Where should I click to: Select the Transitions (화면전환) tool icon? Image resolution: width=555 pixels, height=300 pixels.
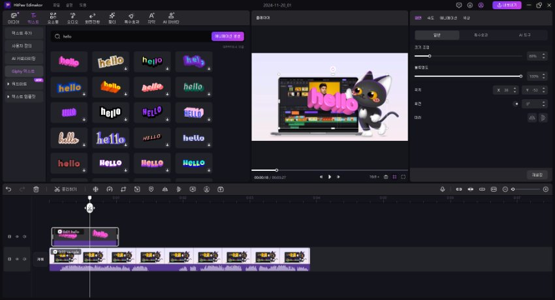92,17
